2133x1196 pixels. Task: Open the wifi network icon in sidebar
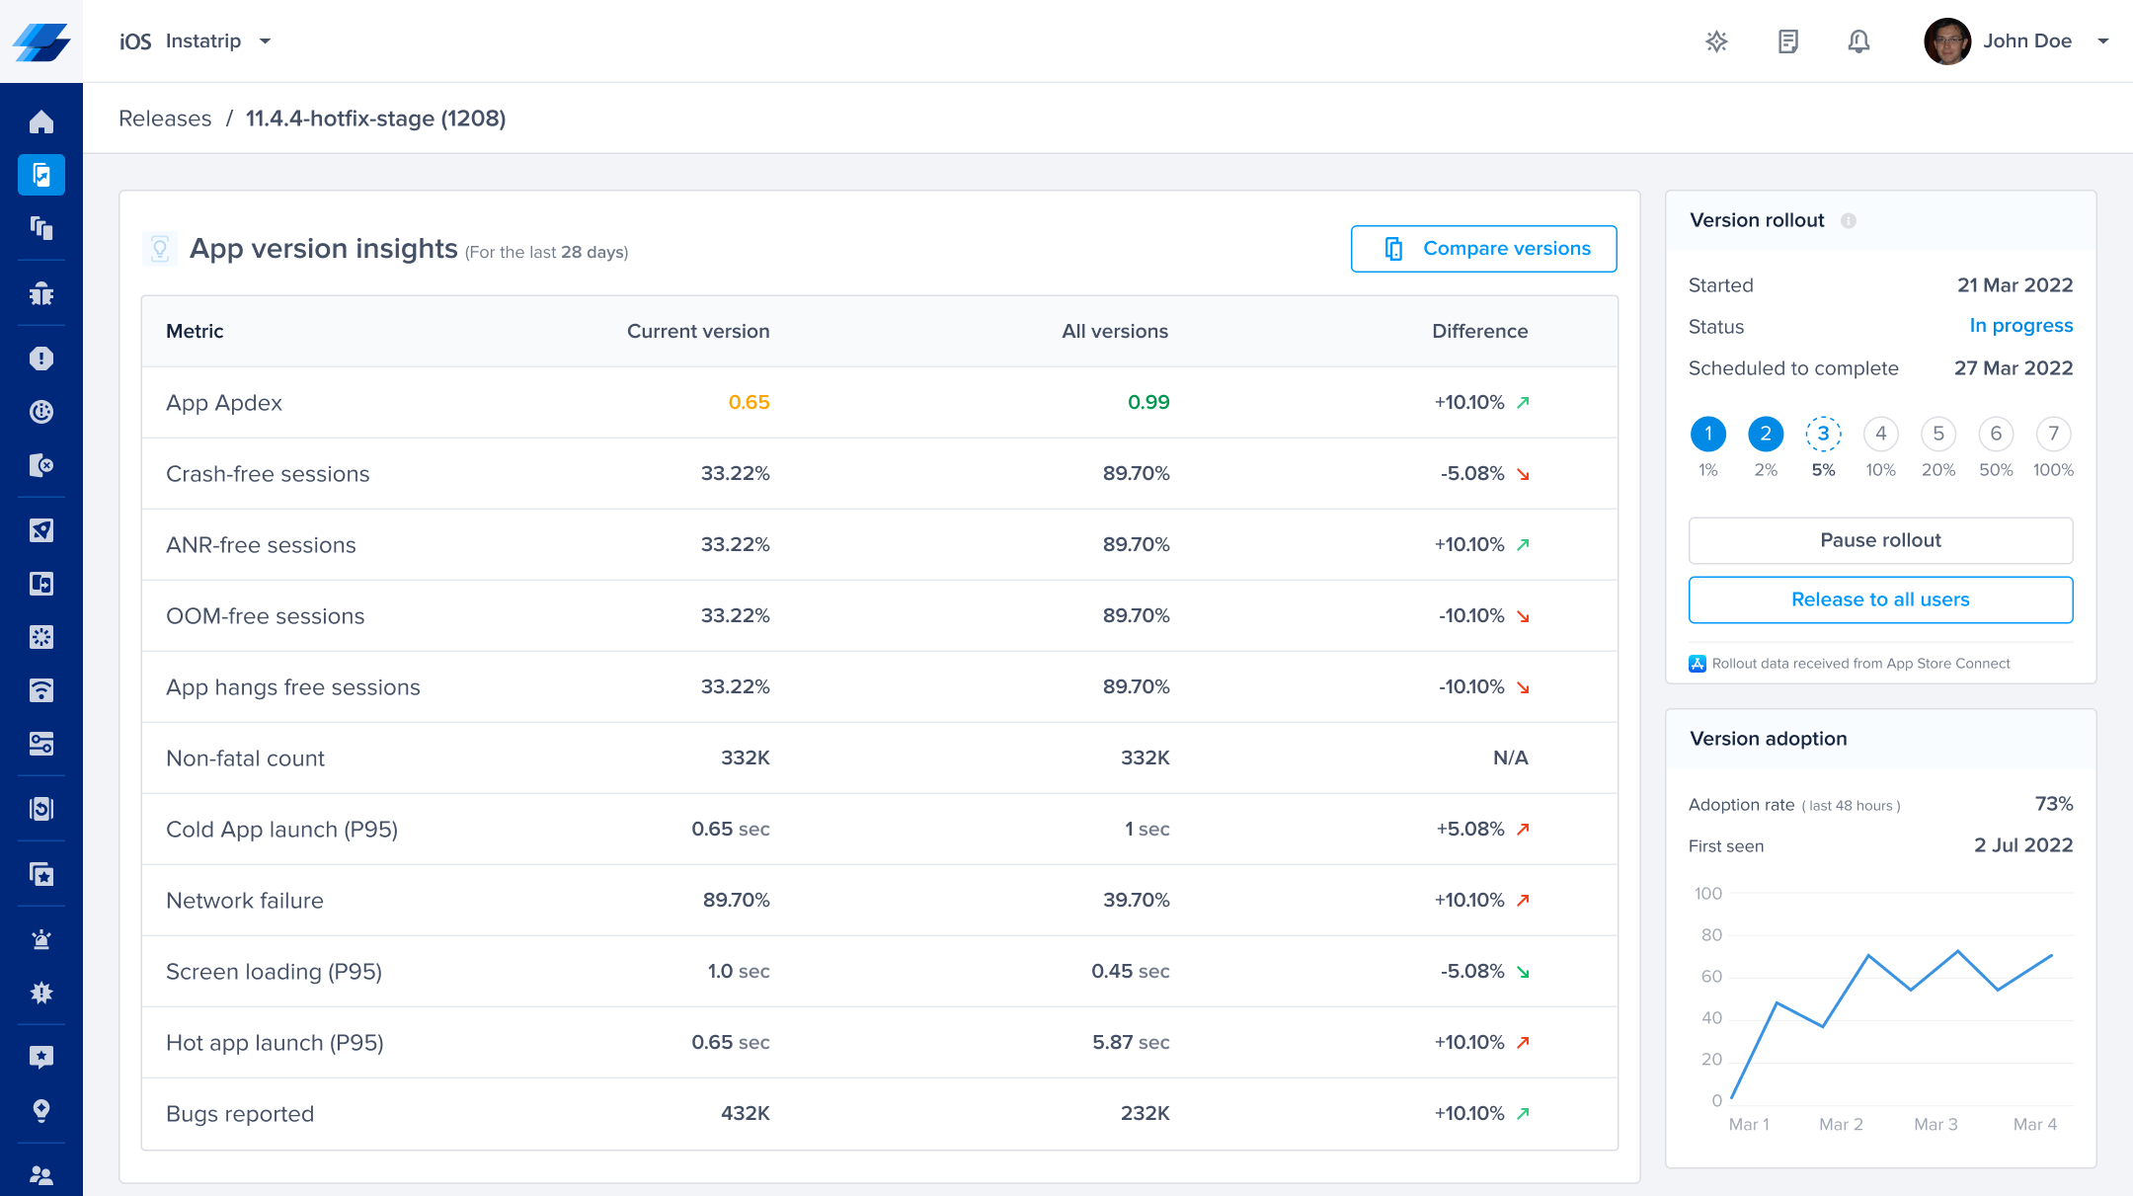41,690
